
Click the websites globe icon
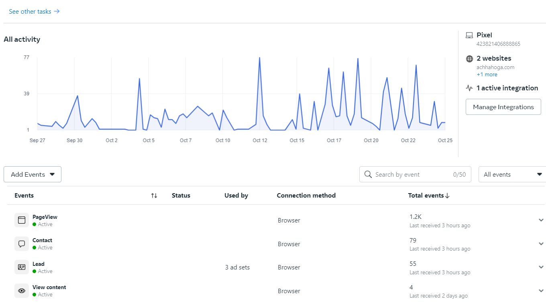469,59
